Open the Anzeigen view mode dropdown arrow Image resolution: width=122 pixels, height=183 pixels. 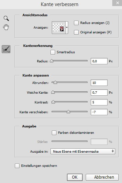(x=67, y=28)
